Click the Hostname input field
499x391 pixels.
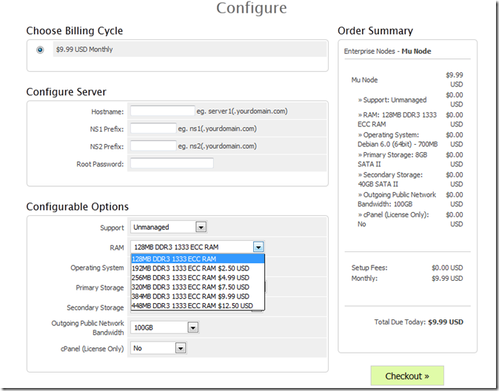(x=163, y=111)
